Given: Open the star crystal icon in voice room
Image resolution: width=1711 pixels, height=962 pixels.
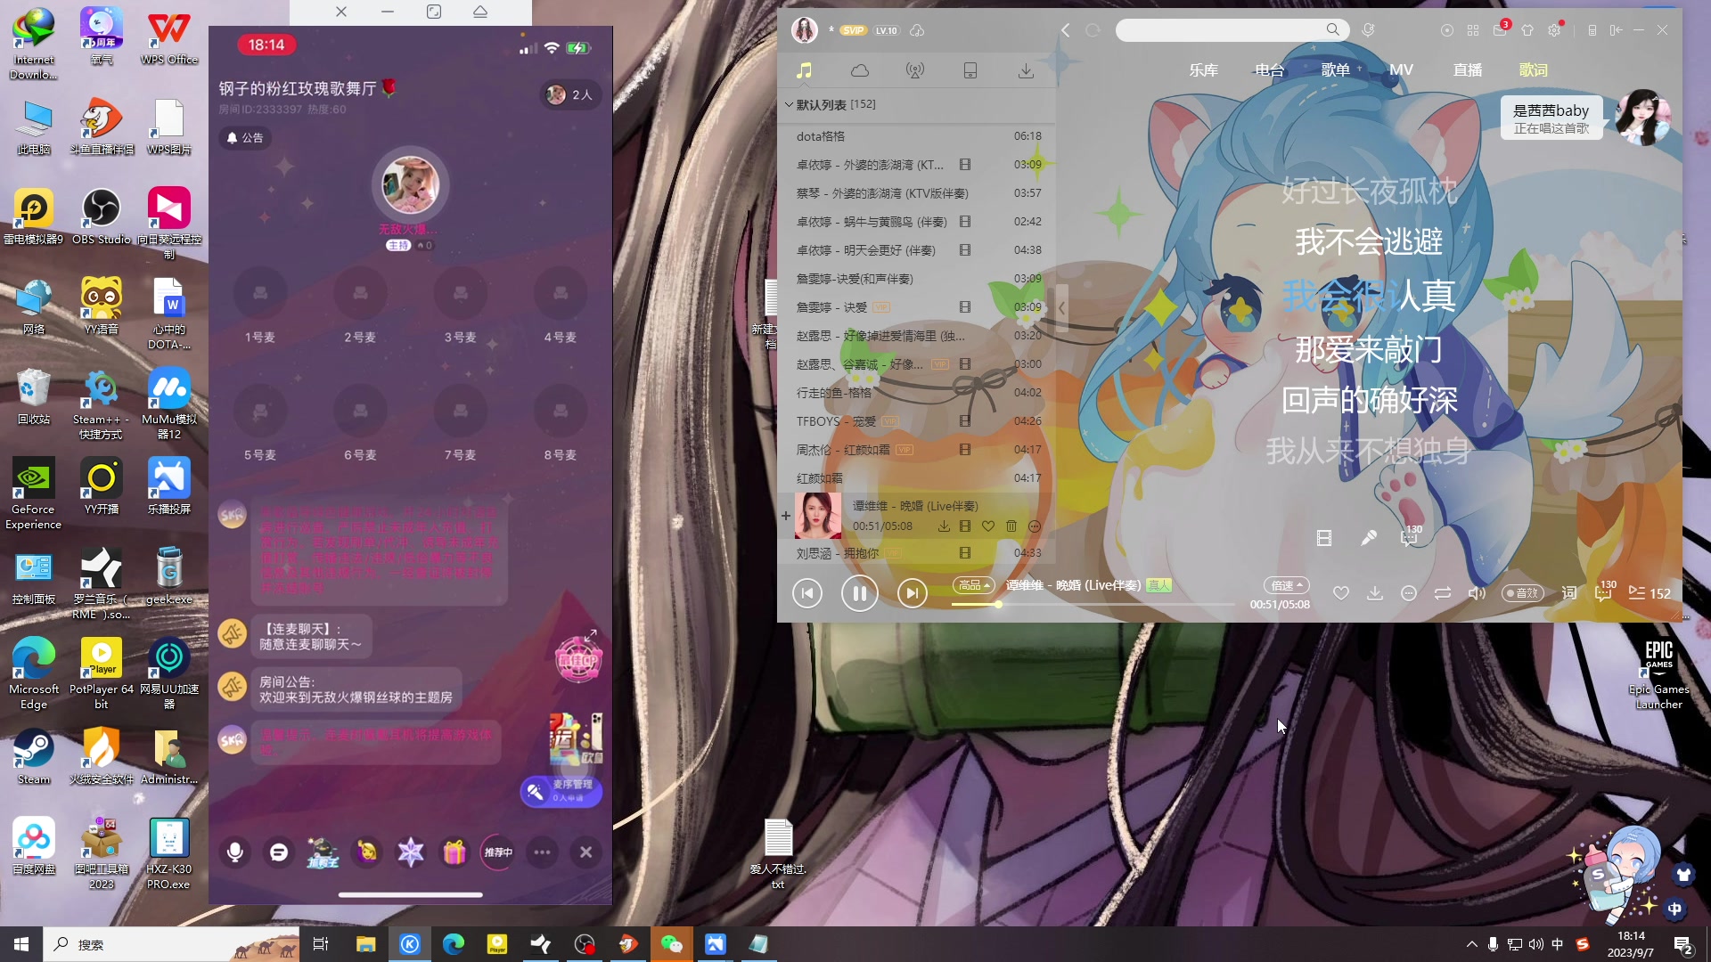Looking at the screenshot, I should coord(411,852).
